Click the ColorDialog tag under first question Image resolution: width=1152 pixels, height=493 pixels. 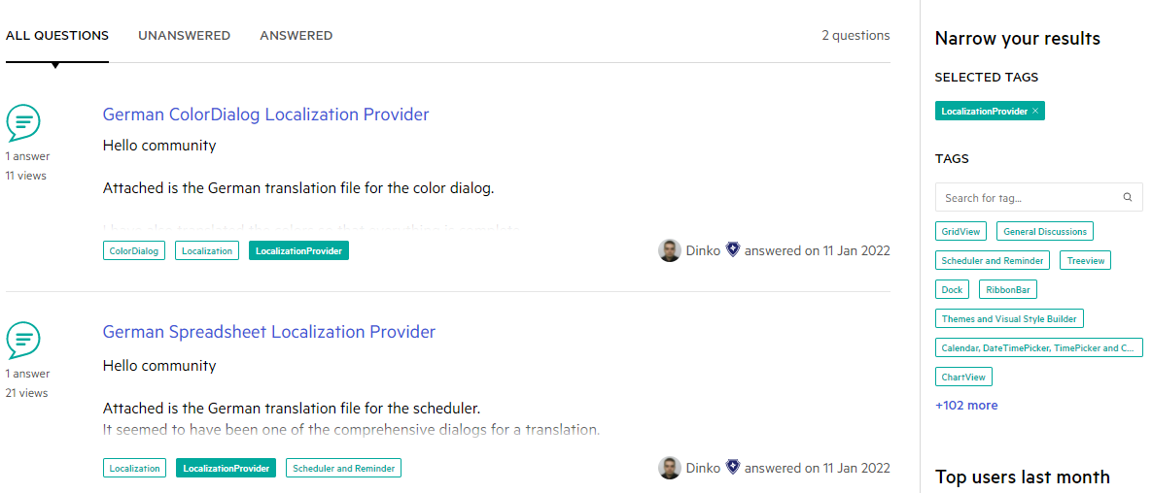point(134,251)
